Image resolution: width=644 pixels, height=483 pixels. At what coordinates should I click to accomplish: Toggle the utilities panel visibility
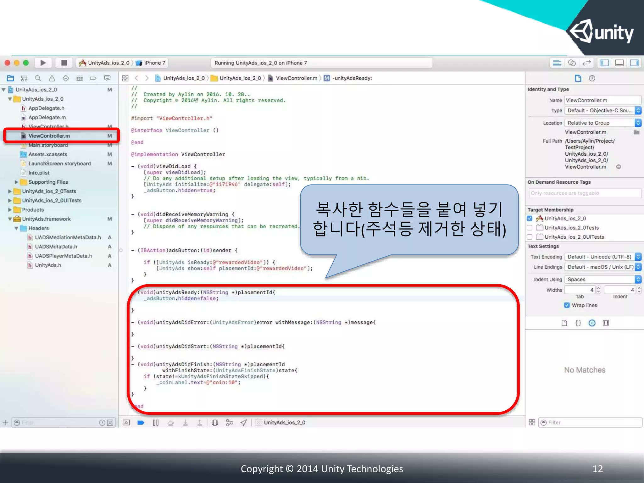click(634, 63)
